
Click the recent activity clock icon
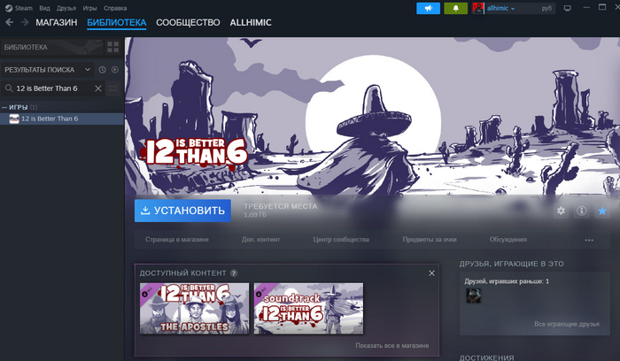[103, 70]
